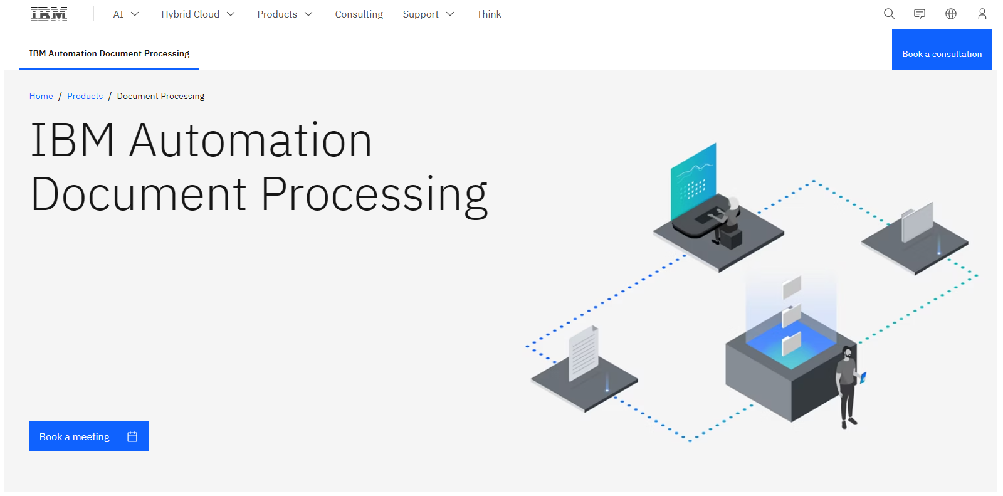The width and height of the screenshot is (1003, 496).
Task: Click Document Processing breadcrumb text
Action: [x=160, y=96]
